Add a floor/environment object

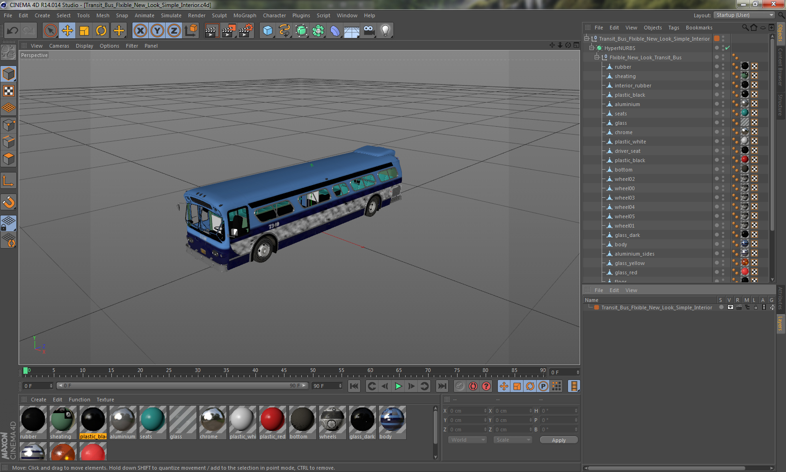(352, 31)
